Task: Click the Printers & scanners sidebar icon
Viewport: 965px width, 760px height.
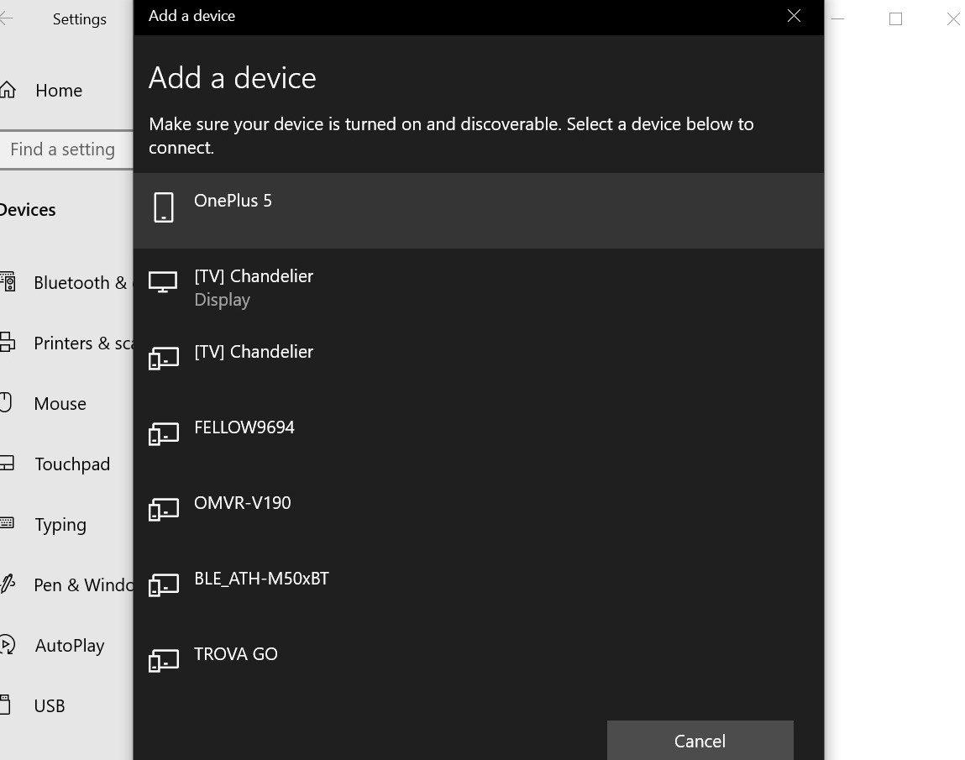Action: [8, 342]
